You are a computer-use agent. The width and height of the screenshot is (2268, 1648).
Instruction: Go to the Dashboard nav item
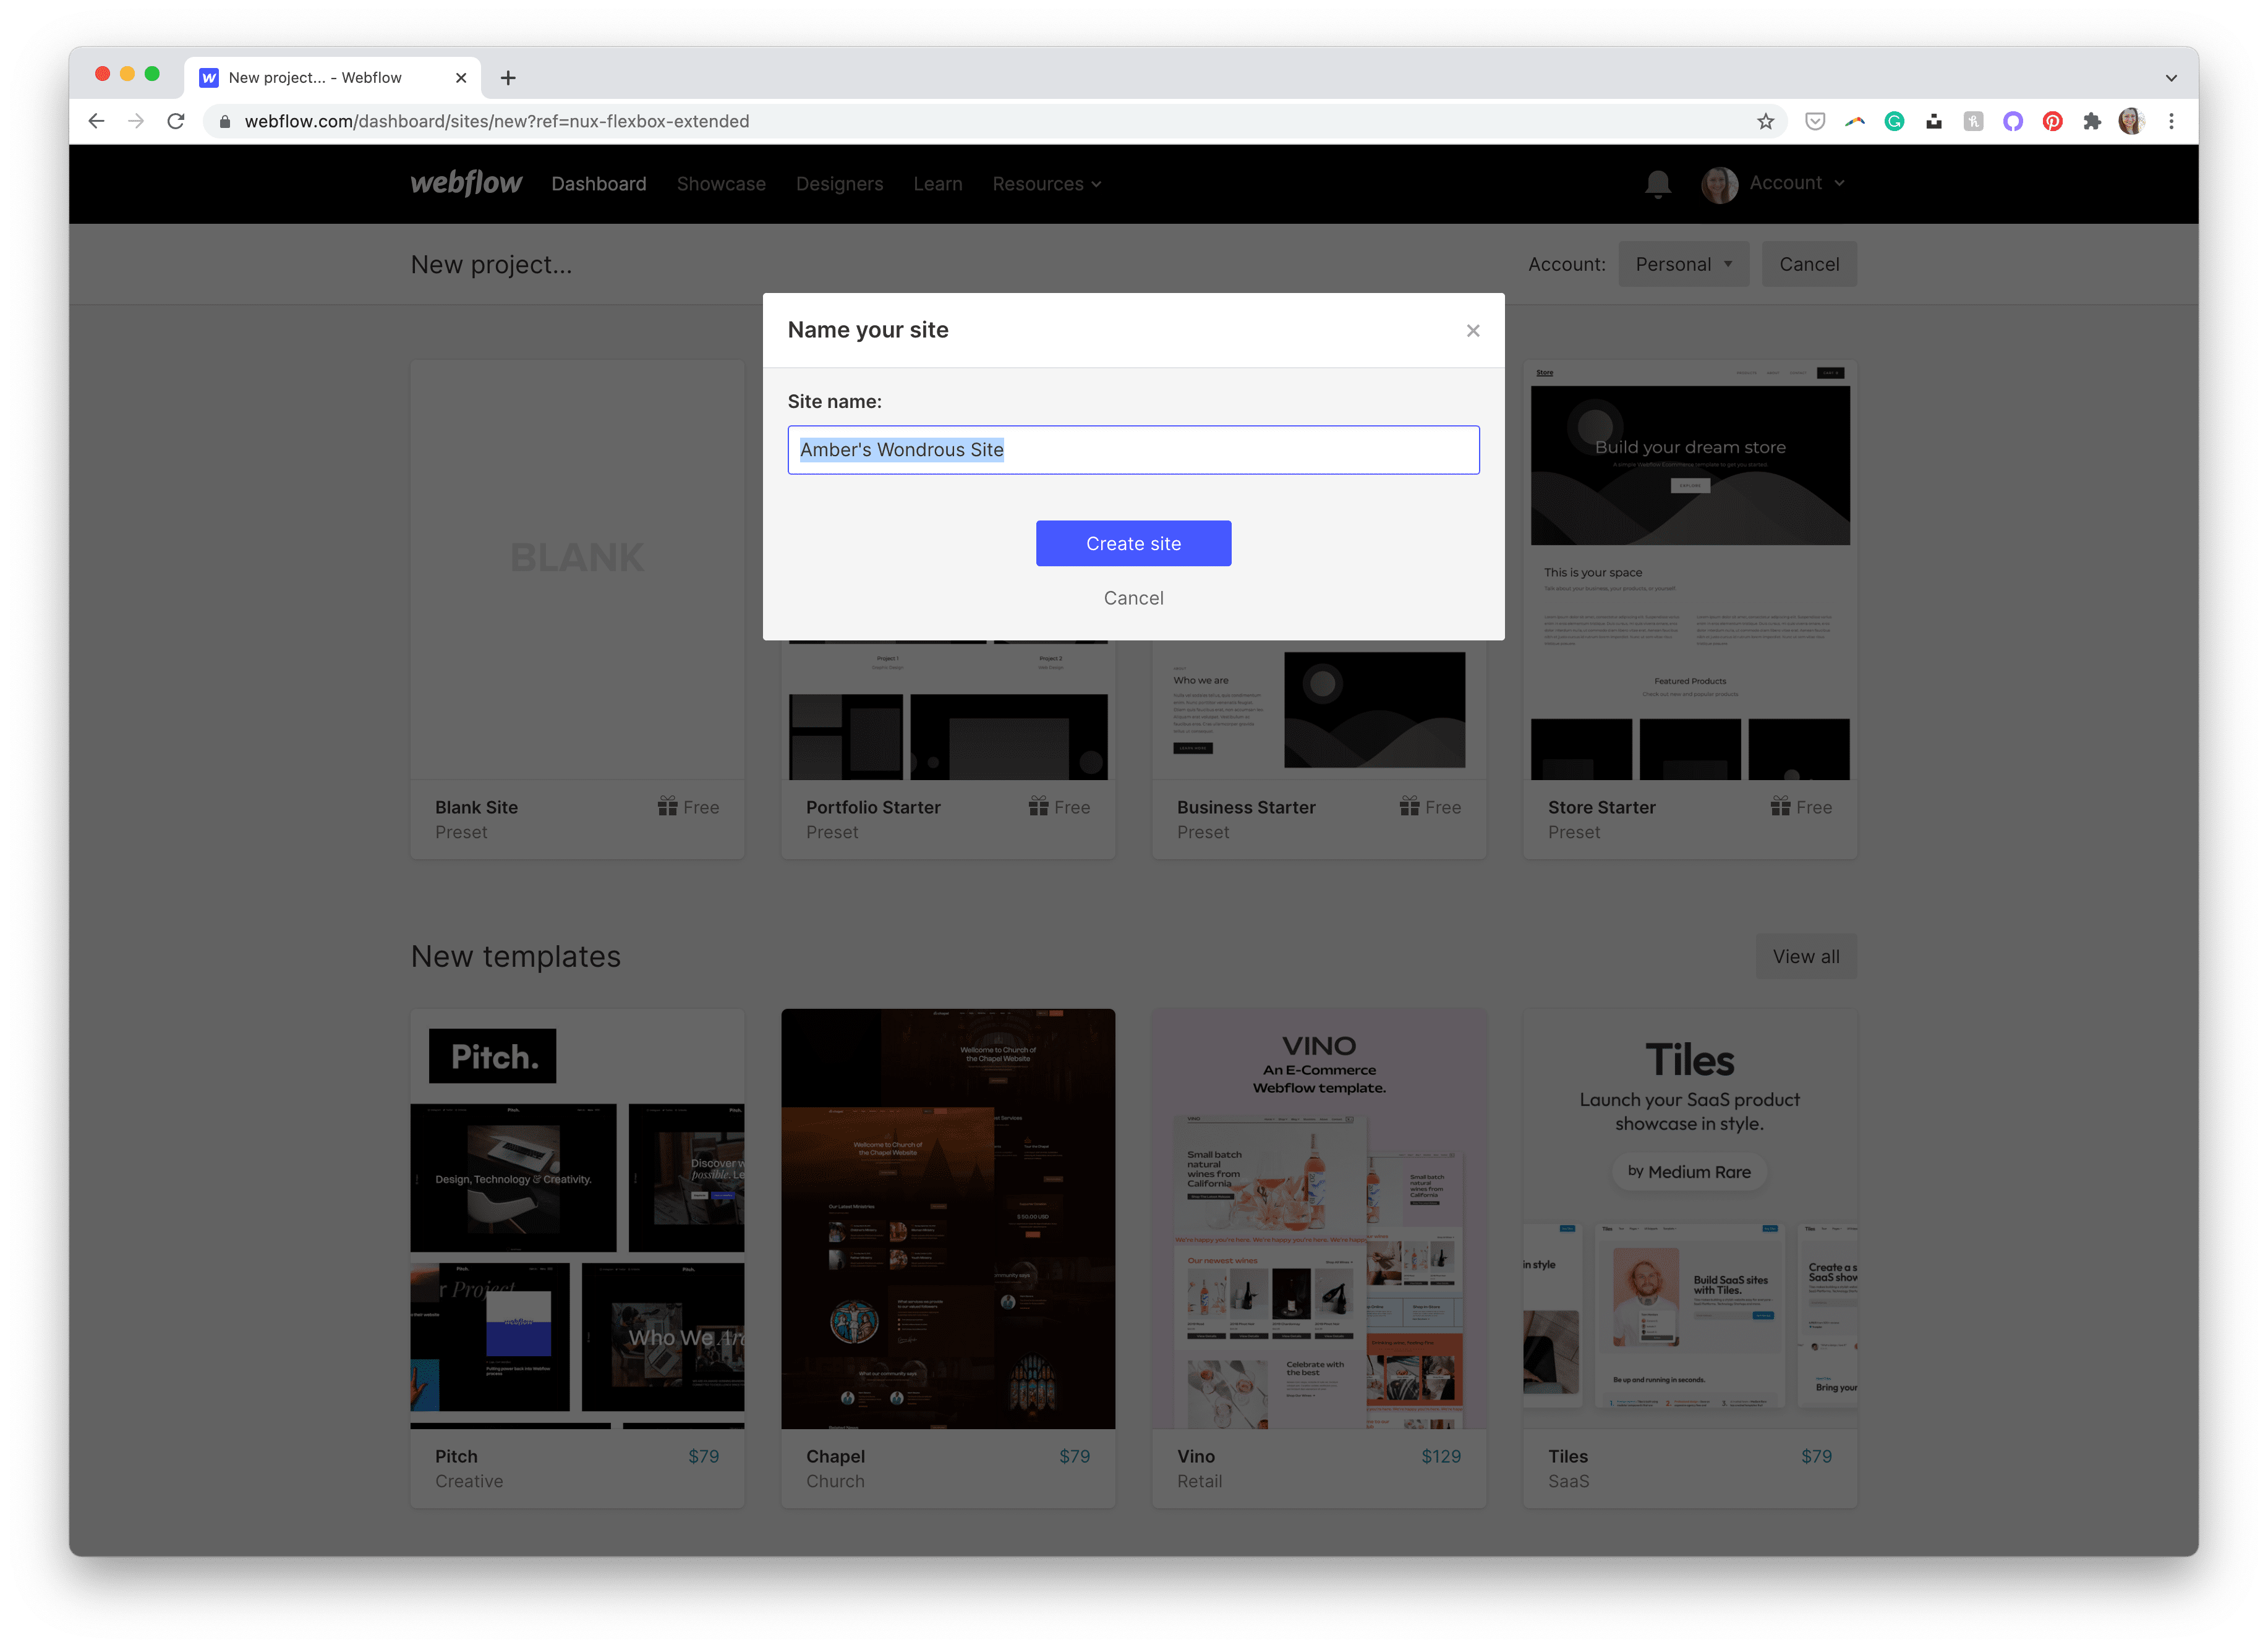click(x=599, y=184)
